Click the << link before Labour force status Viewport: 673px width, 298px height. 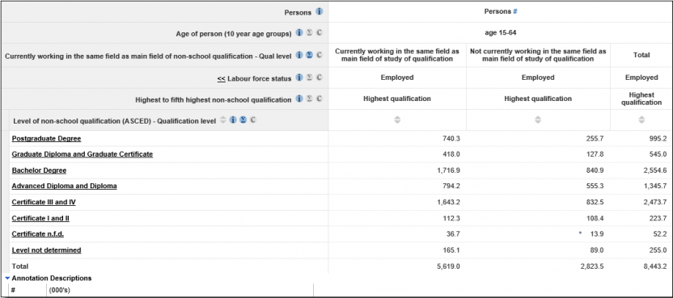point(222,78)
